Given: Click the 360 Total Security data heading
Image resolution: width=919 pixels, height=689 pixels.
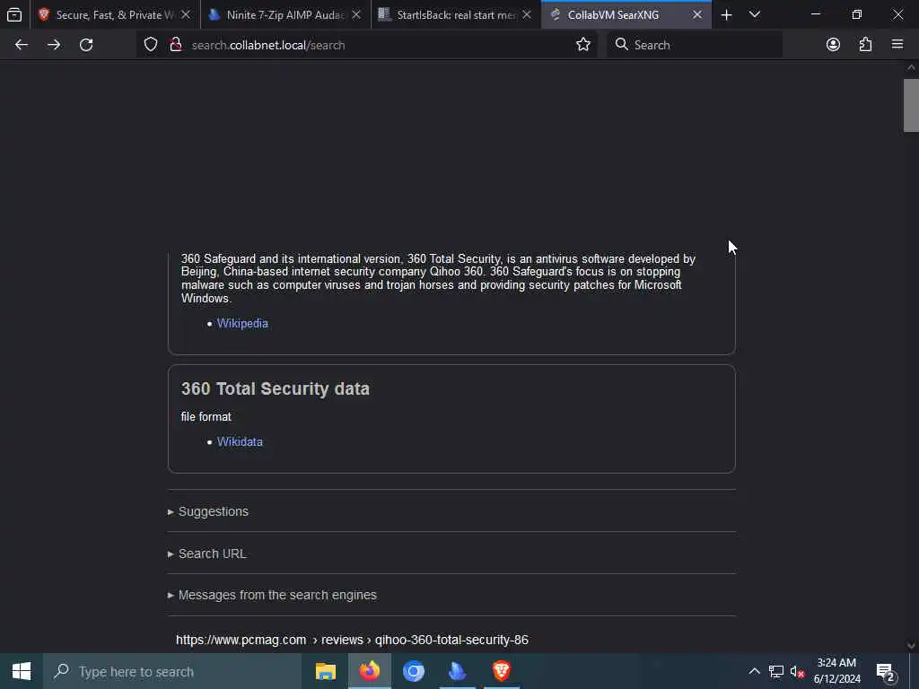Looking at the screenshot, I should pos(276,389).
